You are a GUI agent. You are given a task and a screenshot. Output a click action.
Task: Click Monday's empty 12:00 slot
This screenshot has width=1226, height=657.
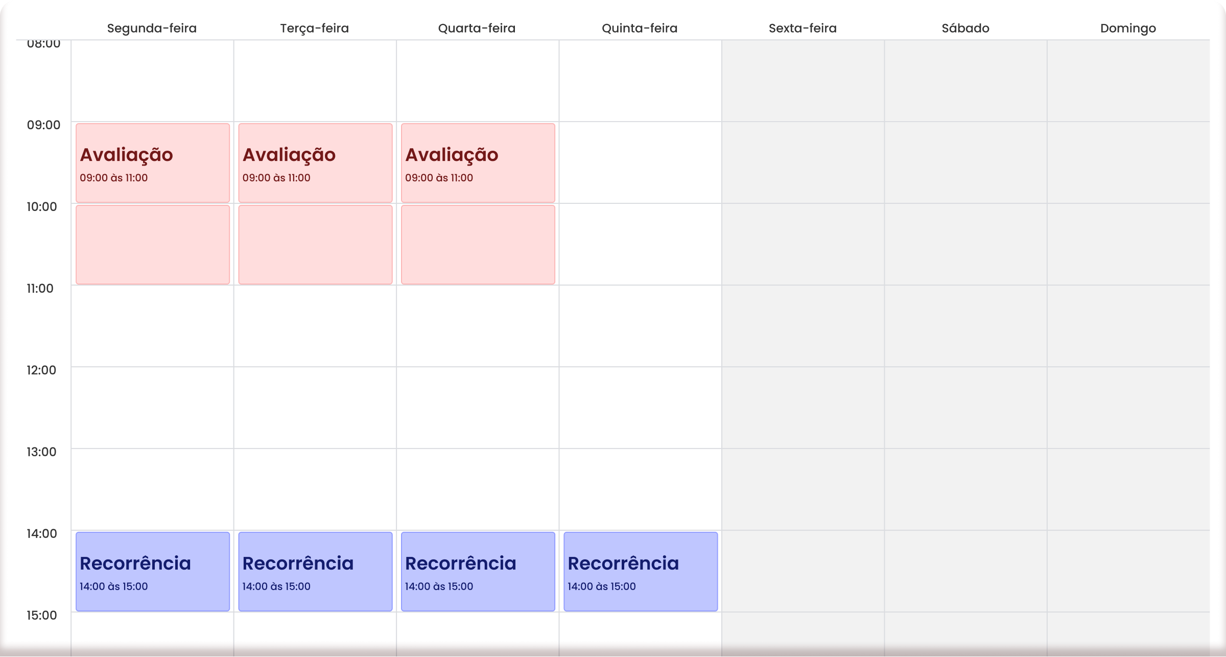tap(152, 408)
